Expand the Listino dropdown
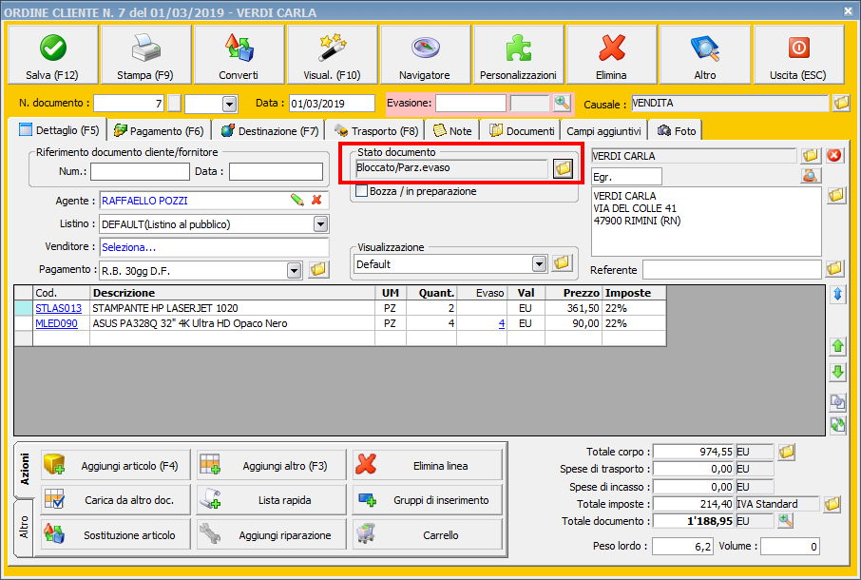The width and height of the screenshot is (861, 580). pos(320,224)
